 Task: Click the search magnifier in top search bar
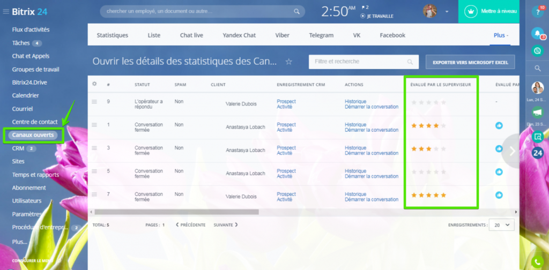tap(296, 12)
